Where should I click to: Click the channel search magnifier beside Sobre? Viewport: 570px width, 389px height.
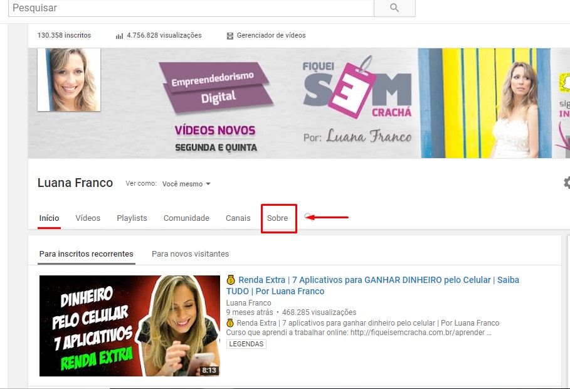[309, 217]
